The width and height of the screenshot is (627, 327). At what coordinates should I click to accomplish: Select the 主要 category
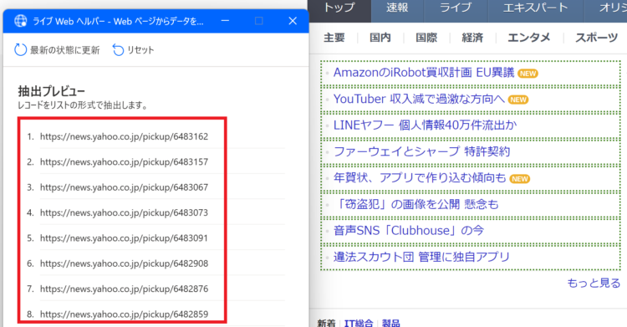click(334, 38)
